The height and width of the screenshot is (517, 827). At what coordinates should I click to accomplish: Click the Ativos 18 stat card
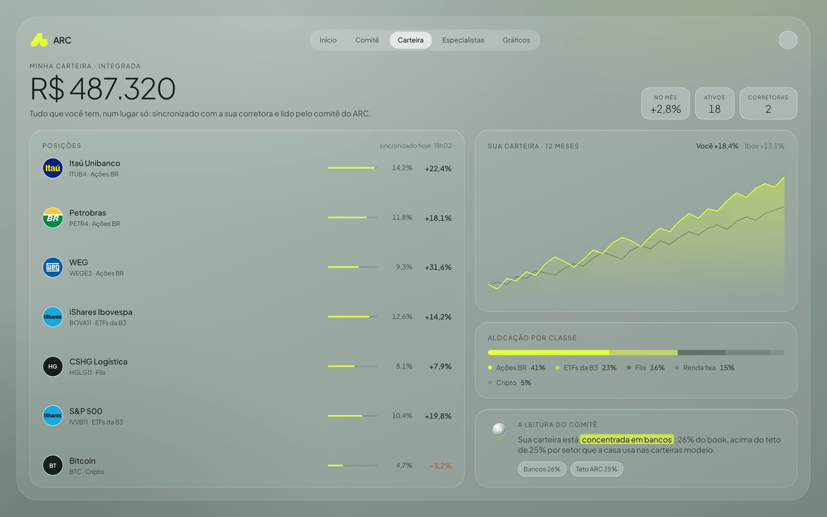[x=714, y=103]
